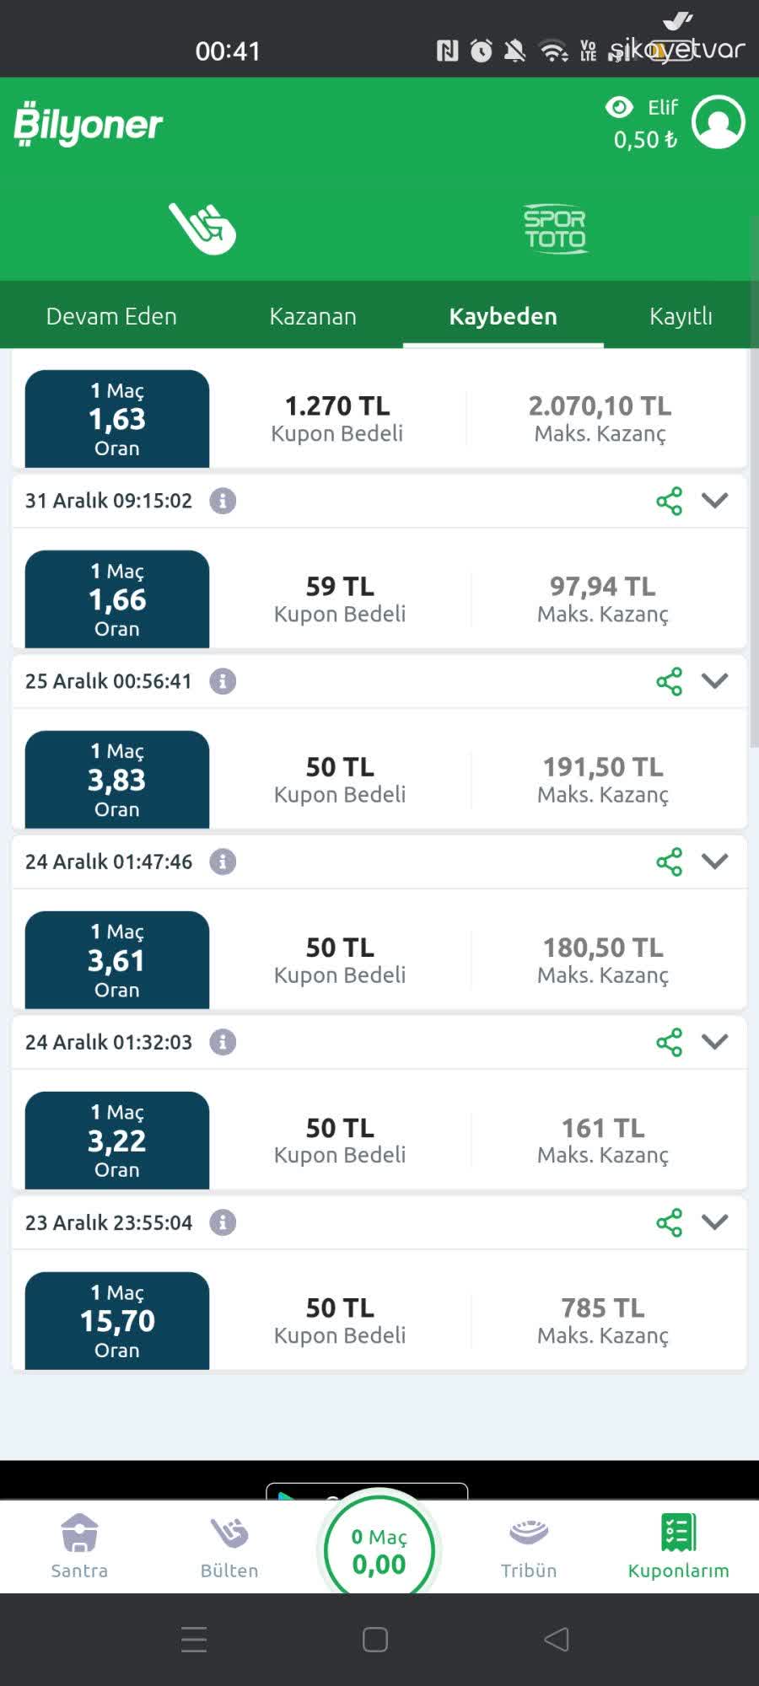Open the Devam Eden tab
Image resolution: width=759 pixels, height=1686 pixels.
tap(111, 316)
